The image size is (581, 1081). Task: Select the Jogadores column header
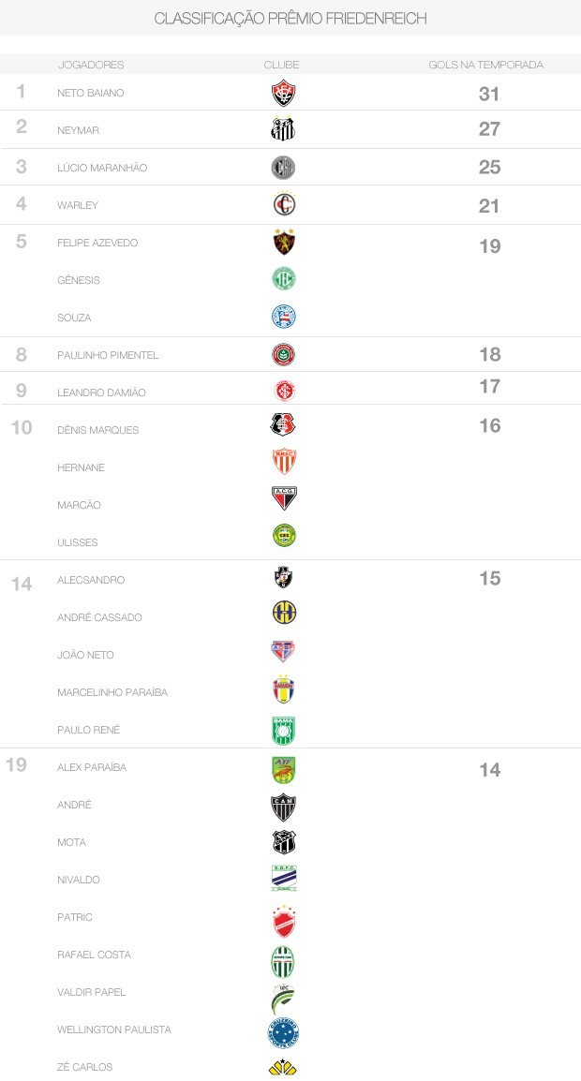click(x=91, y=65)
